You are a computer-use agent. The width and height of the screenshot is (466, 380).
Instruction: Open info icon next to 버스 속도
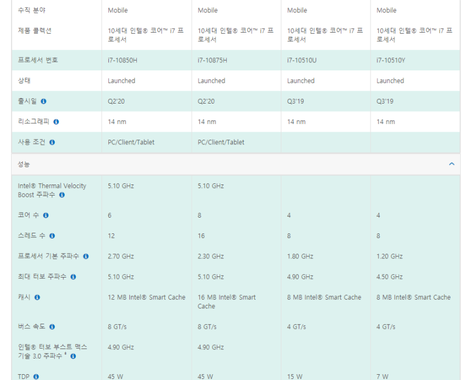click(x=52, y=326)
